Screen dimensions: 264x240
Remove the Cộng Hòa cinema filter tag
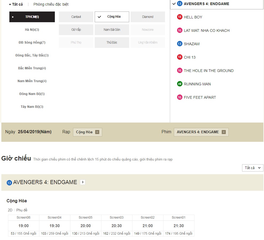tap(97, 132)
